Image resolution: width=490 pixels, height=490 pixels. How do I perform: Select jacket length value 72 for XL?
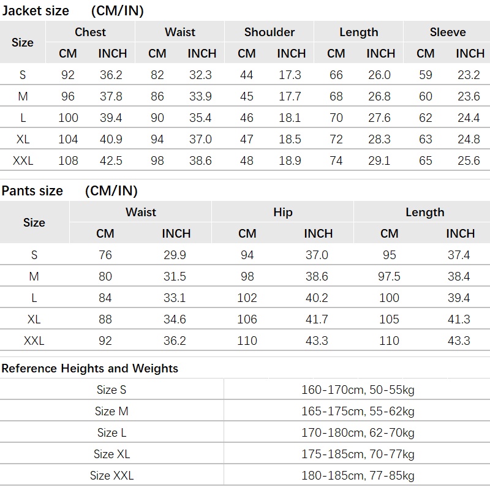[x=336, y=139]
